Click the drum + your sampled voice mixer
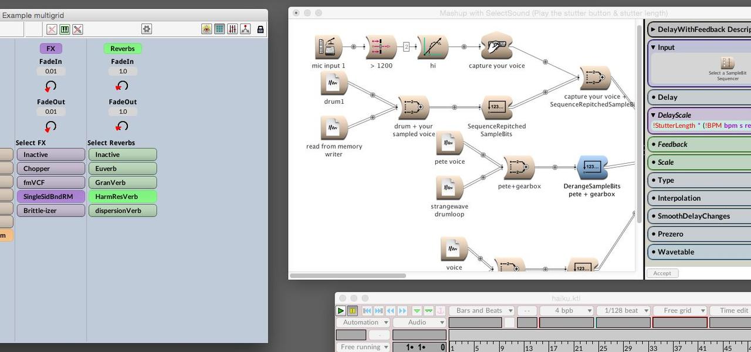The image size is (751, 352). (414, 107)
